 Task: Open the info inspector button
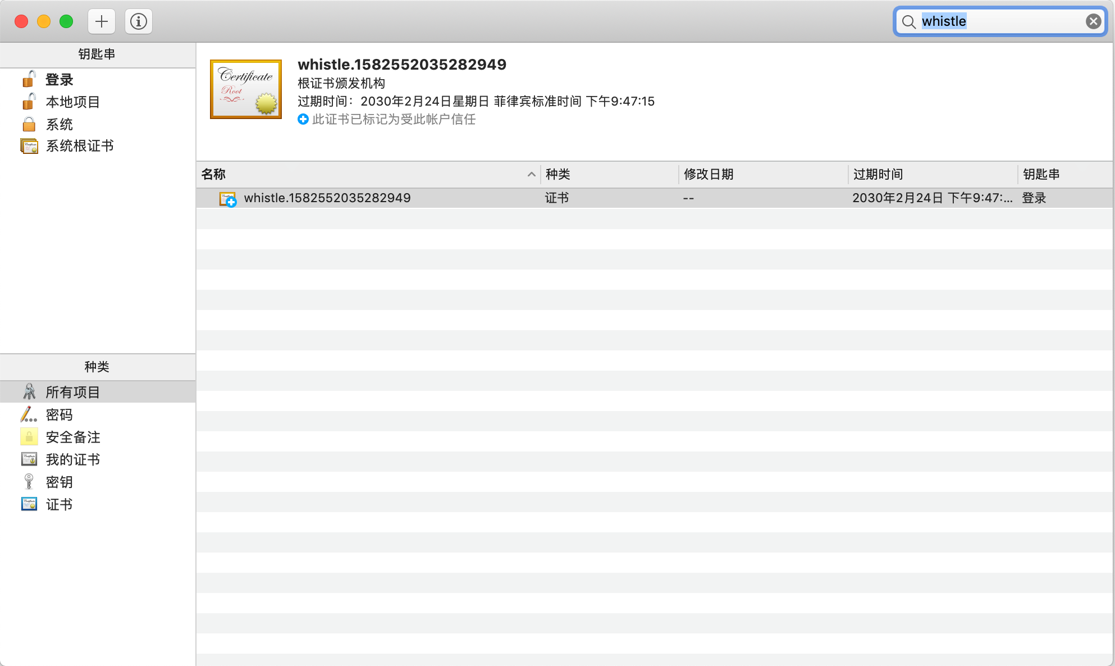139,22
